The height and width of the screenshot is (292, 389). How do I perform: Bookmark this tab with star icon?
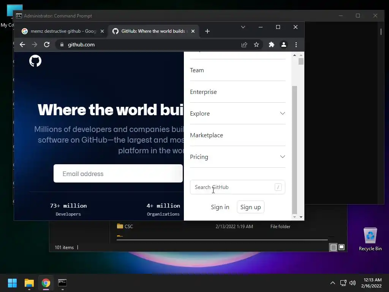pyautogui.click(x=256, y=45)
